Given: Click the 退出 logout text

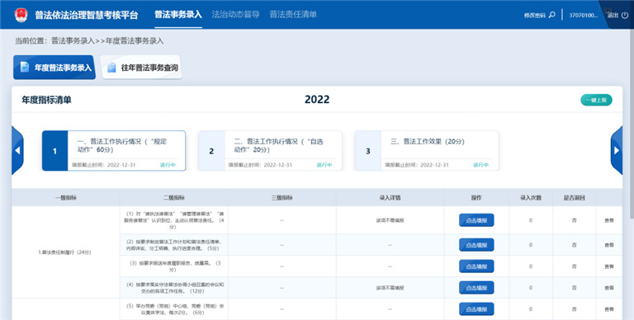Looking at the screenshot, I should 613,16.
